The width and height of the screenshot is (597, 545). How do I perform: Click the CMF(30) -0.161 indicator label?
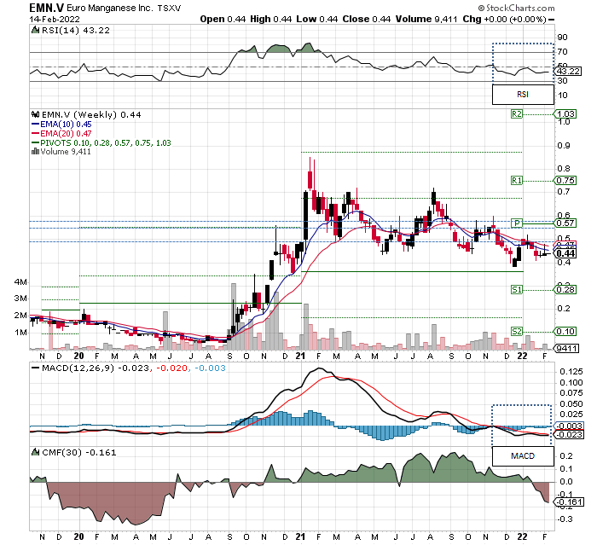[78, 452]
